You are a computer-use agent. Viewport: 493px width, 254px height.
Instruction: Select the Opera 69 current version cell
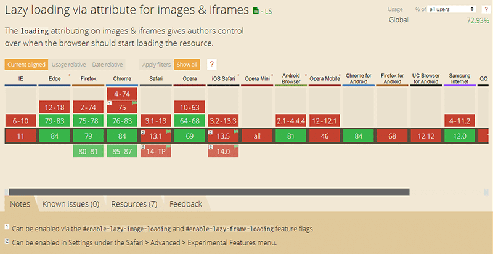tap(190, 136)
